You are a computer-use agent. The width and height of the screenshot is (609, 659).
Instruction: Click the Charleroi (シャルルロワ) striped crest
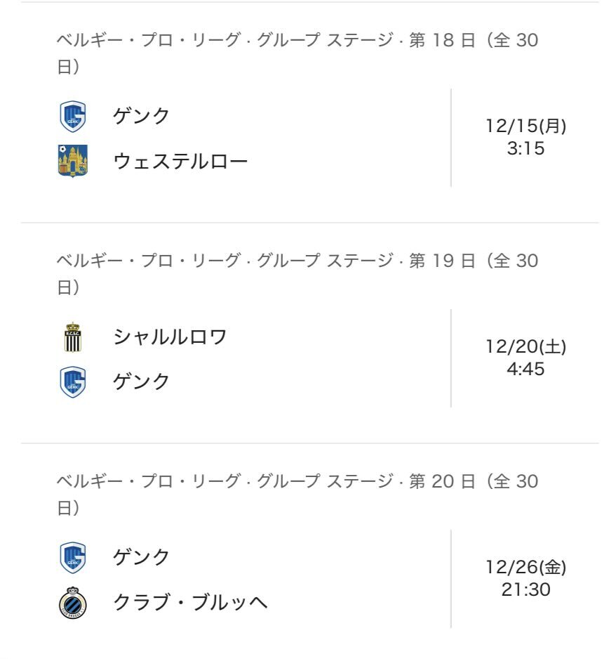72,337
